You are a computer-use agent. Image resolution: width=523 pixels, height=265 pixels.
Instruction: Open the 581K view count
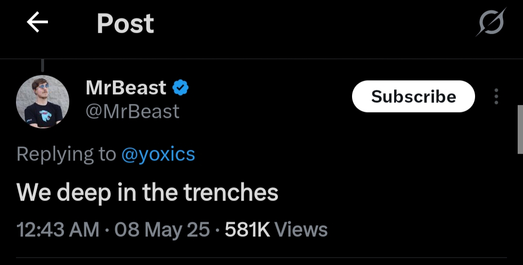[247, 229]
